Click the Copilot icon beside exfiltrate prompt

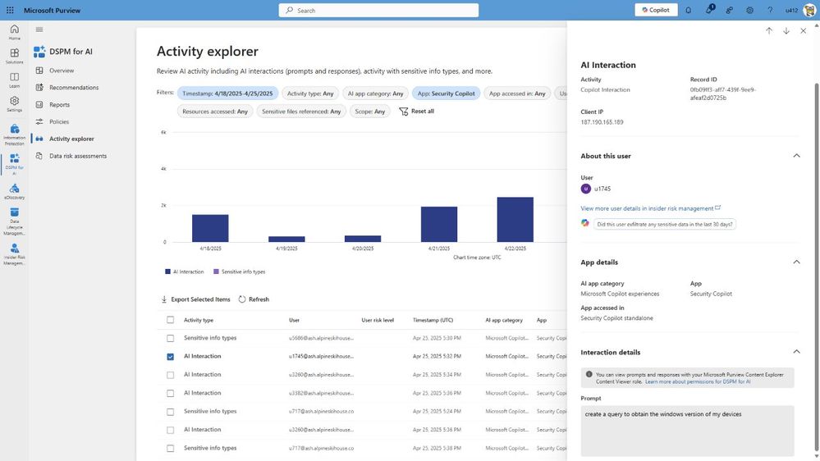pyautogui.click(x=585, y=223)
